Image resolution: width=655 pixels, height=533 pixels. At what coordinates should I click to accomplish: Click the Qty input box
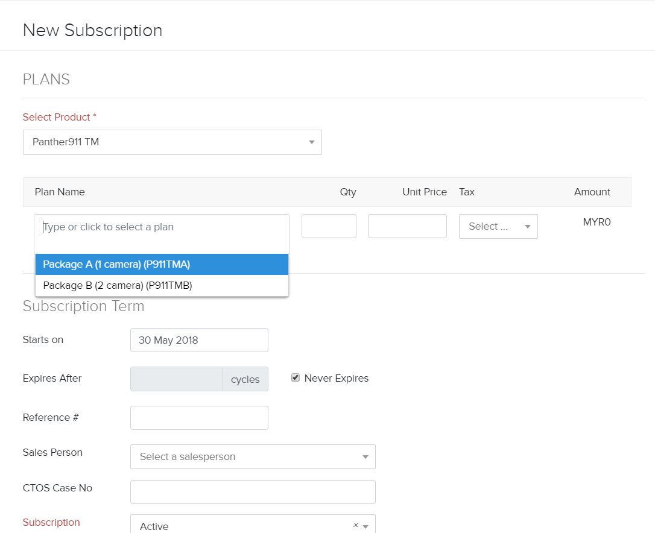[x=329, y=226]
